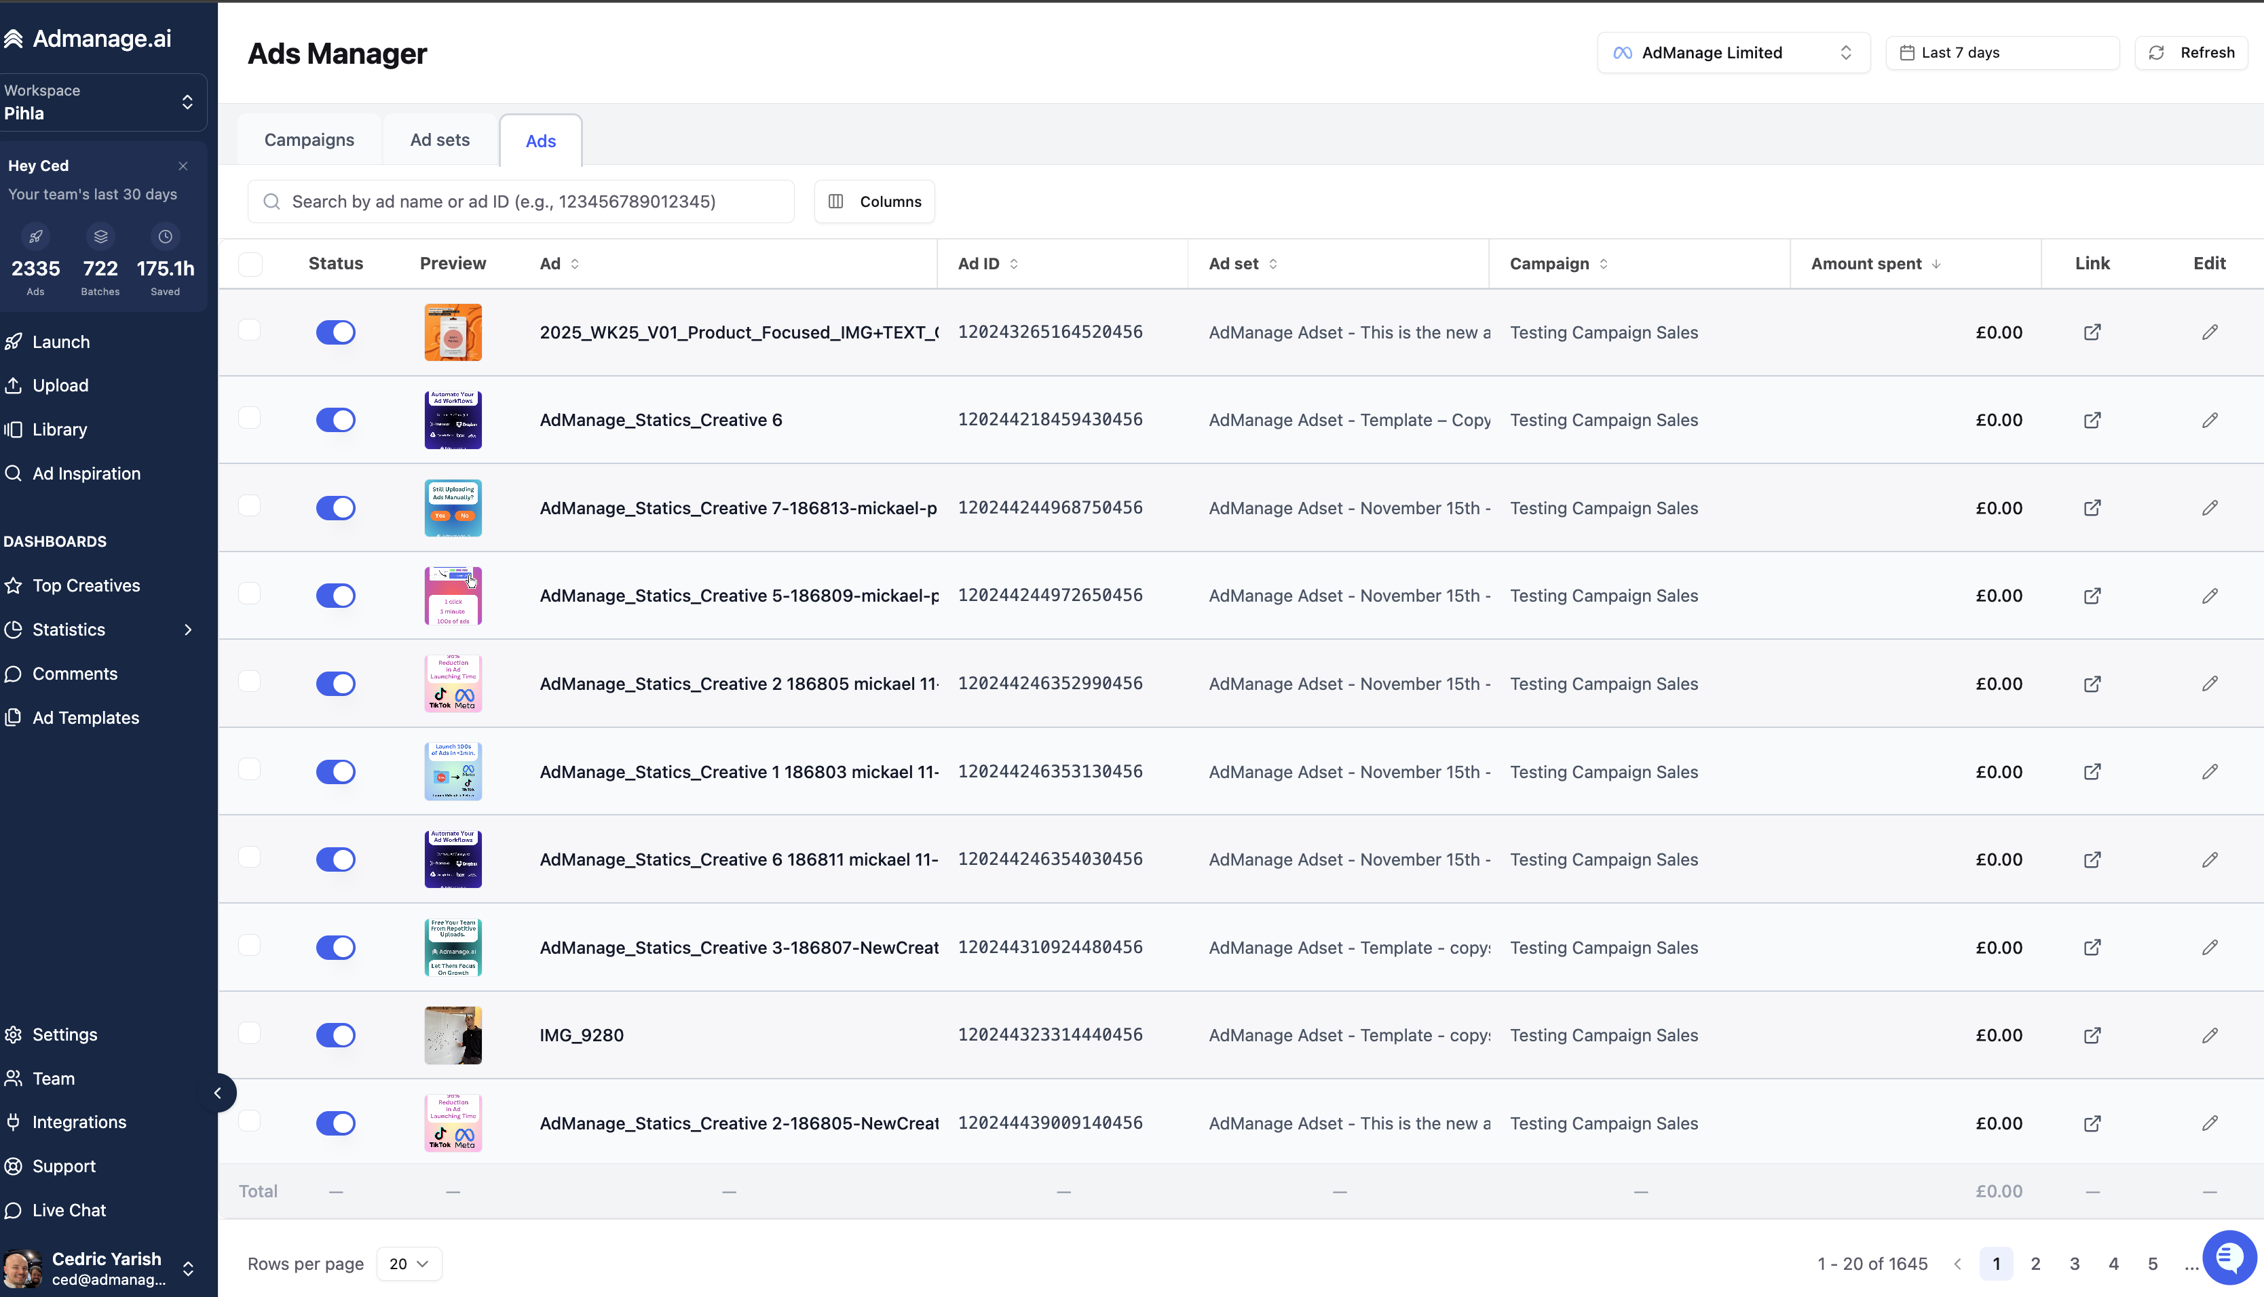The image size is (2264, 1297).
Task: Click the preview thumbnail of IMG_9280
Action: click(x=453, y=1035)
